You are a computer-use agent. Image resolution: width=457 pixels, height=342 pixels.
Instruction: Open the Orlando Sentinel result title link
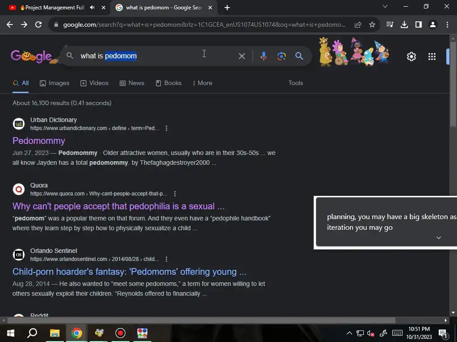(x=129, y=272)
